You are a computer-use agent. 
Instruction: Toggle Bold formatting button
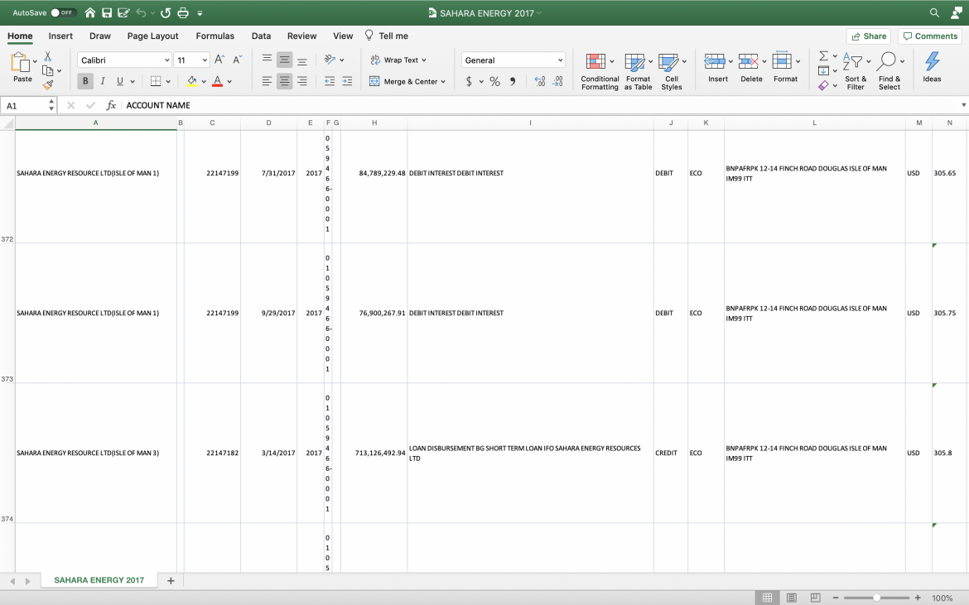point(85,81)
